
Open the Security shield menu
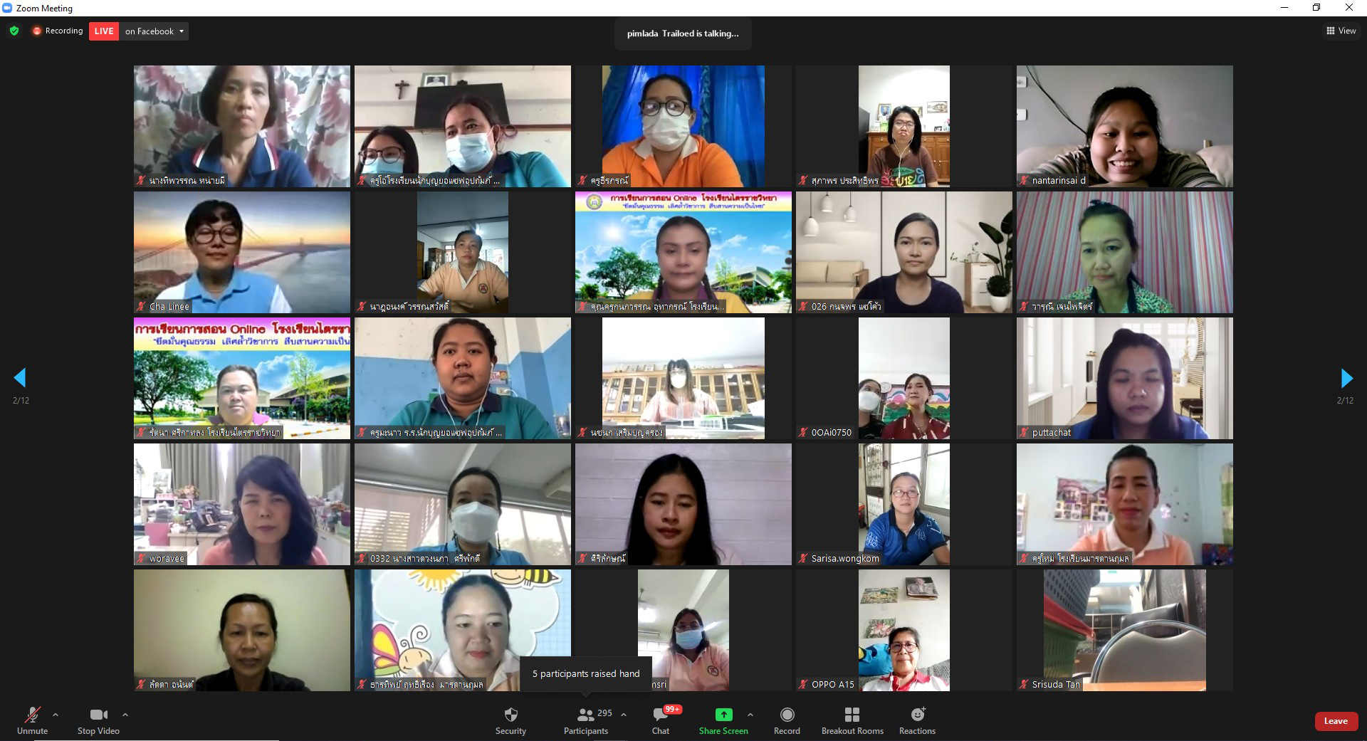510,720
